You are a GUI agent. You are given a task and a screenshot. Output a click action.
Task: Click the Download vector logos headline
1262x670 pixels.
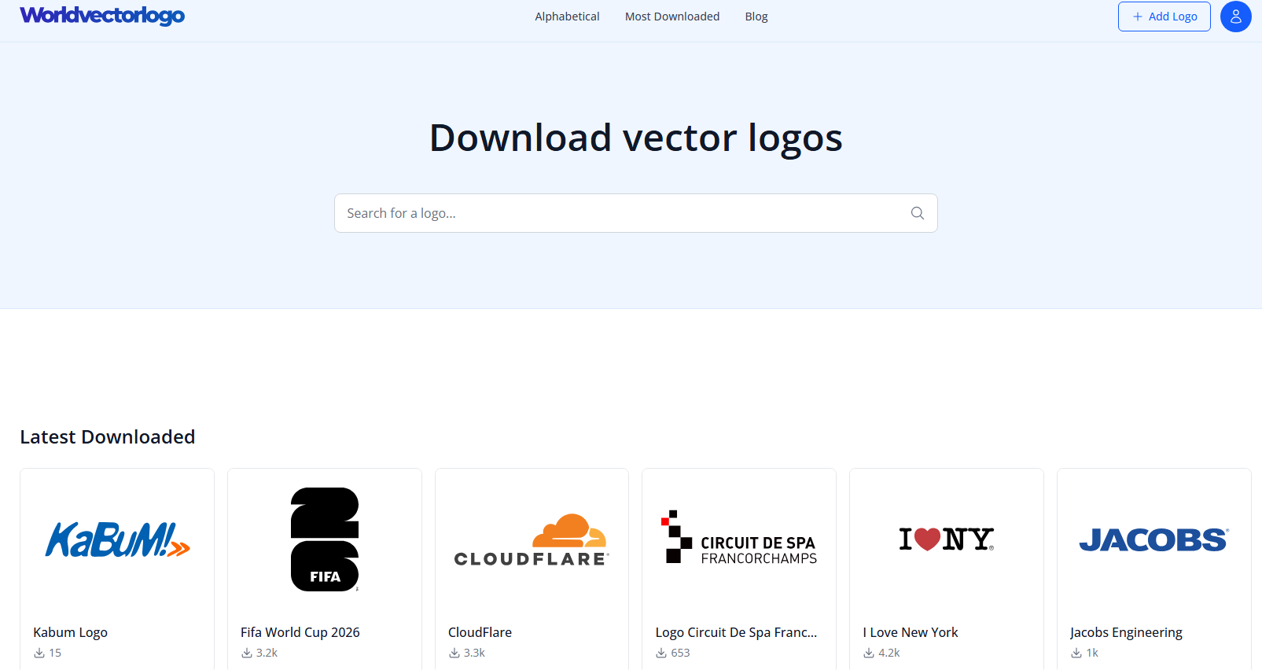[635, 138]
